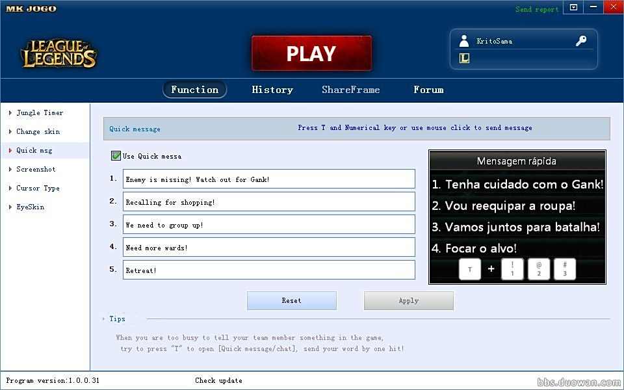
Task: Click the number 1 key icon
Action: click(512, 269)
